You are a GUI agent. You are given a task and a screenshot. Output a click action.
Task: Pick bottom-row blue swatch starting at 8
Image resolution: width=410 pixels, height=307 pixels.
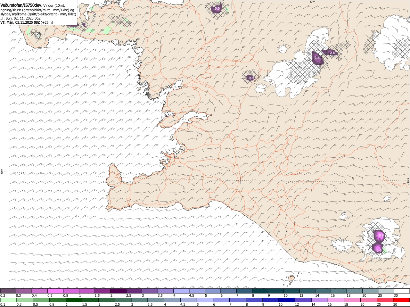click(254, 300)
